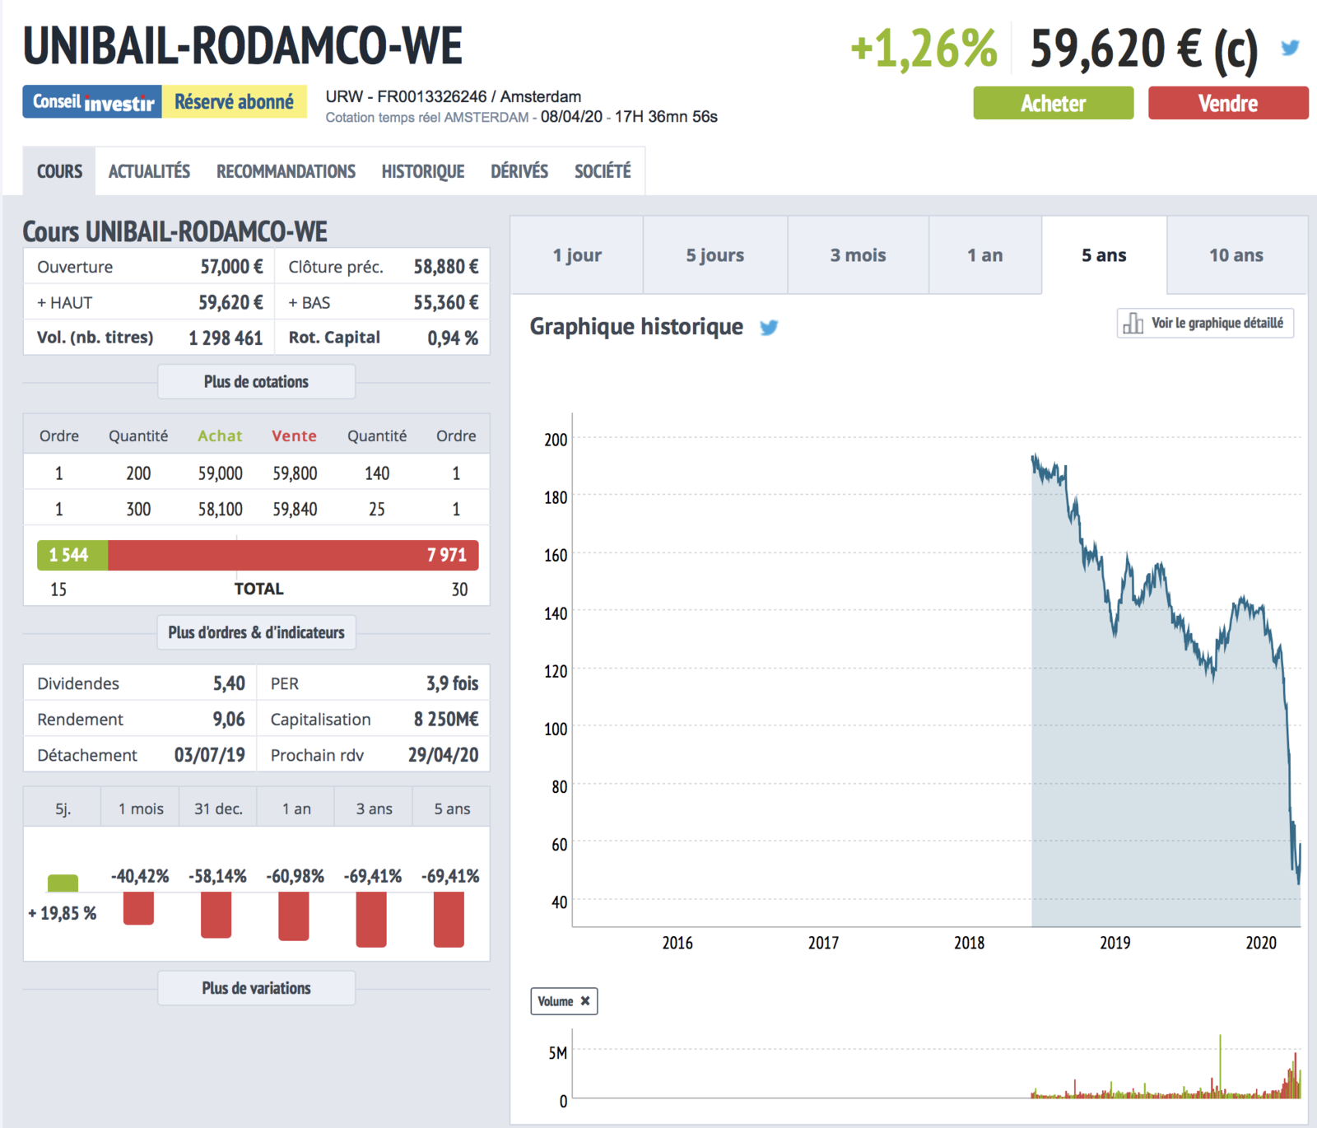Image resolution: width=1317 pixels, height=1128 pixels.
Task: Click the -60,98% one-year variation
Action: click(295, 876)
